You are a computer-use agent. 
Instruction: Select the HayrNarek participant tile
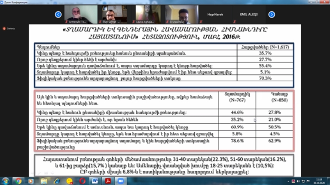point(215,15)
